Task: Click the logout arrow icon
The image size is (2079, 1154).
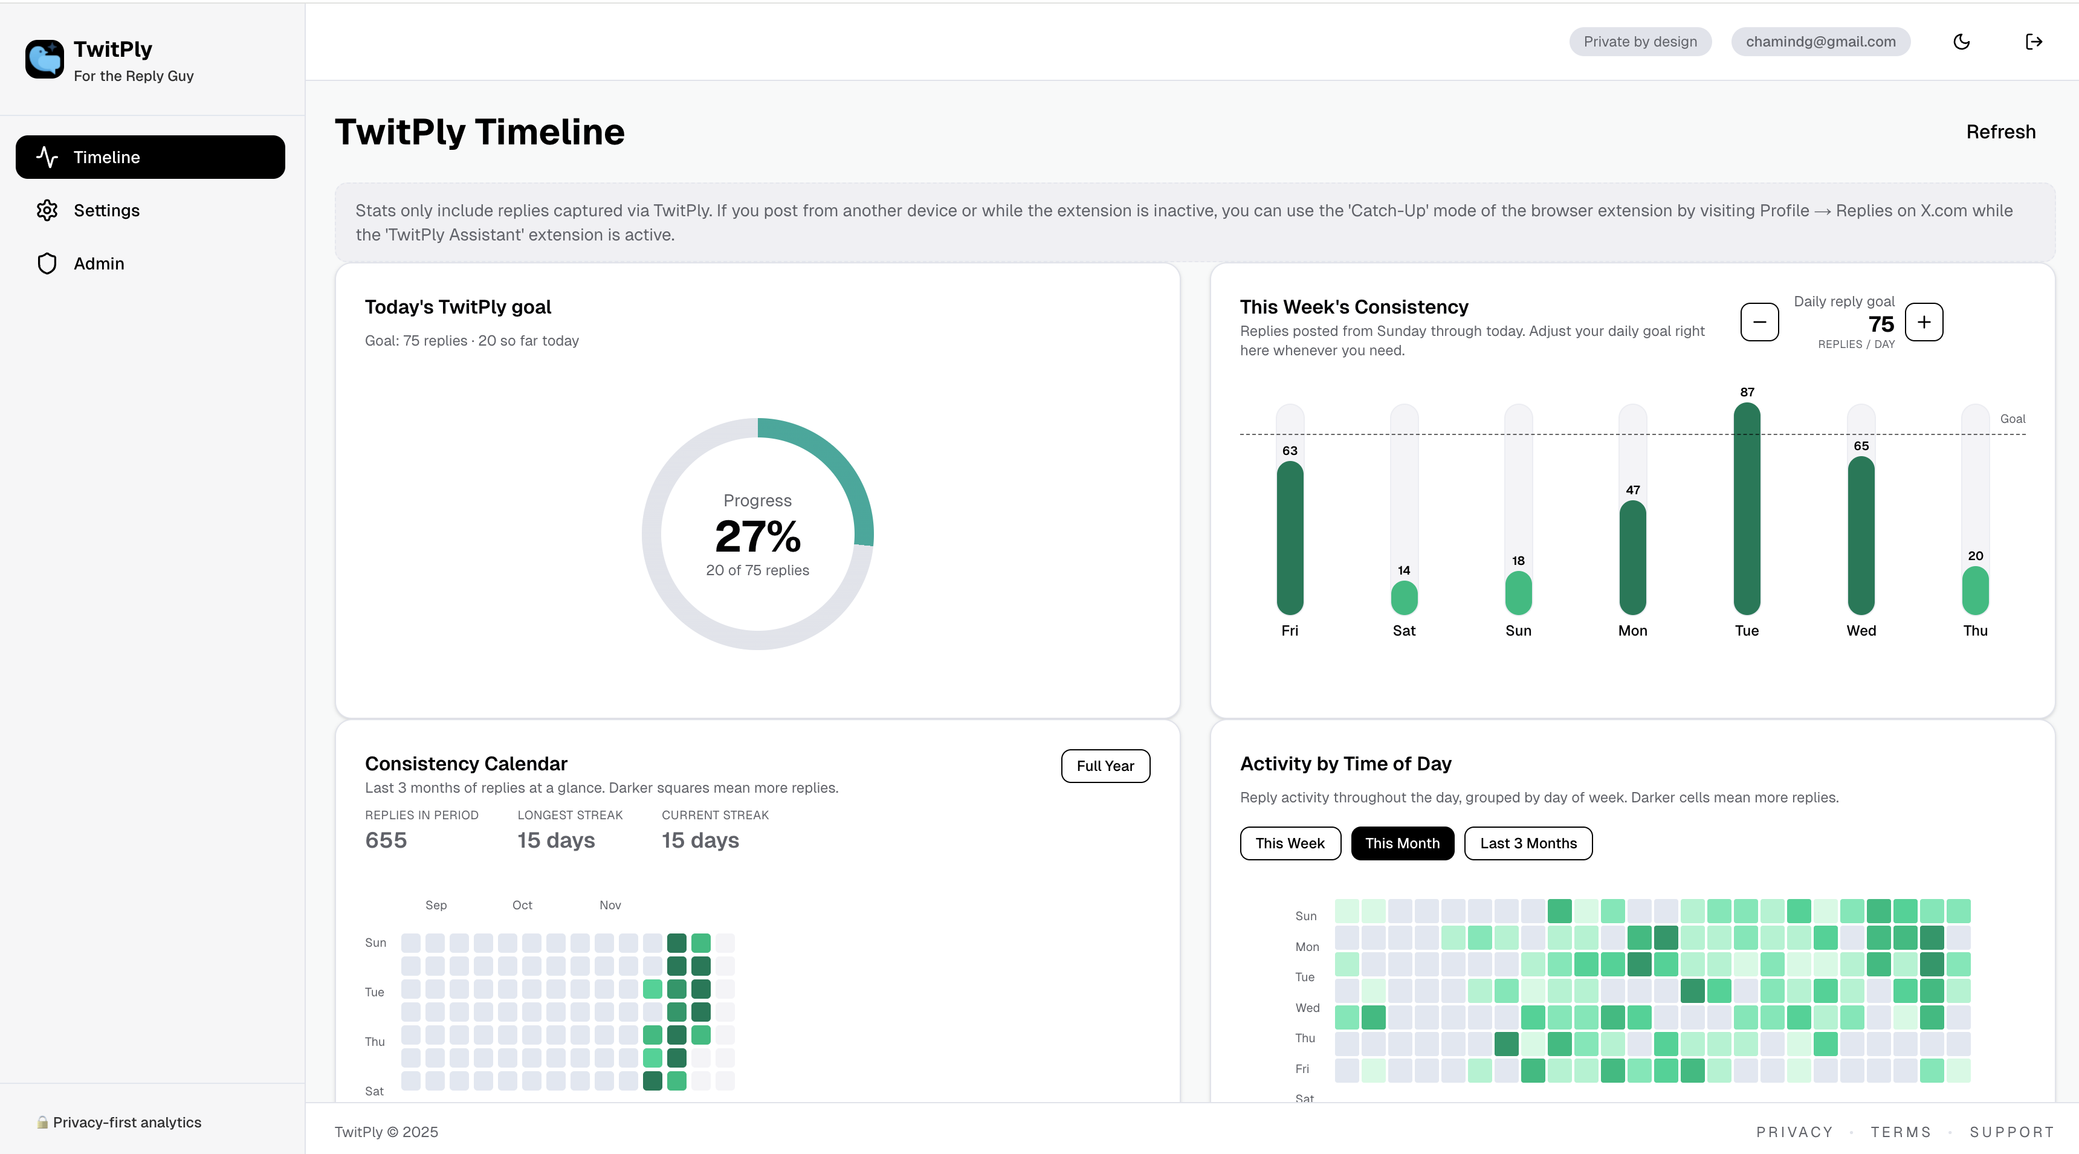Action: tap(2033, 42)
